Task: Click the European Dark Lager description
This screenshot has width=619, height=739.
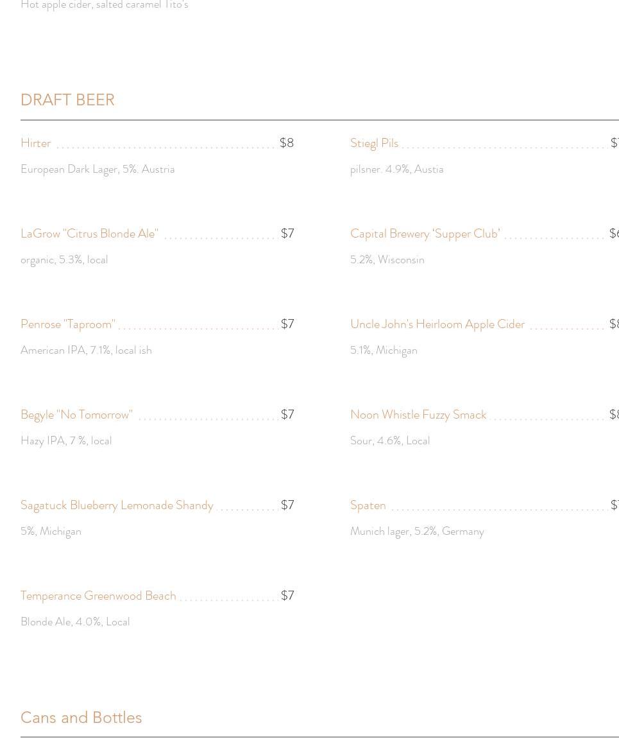Action: click(x=98, y=169)
